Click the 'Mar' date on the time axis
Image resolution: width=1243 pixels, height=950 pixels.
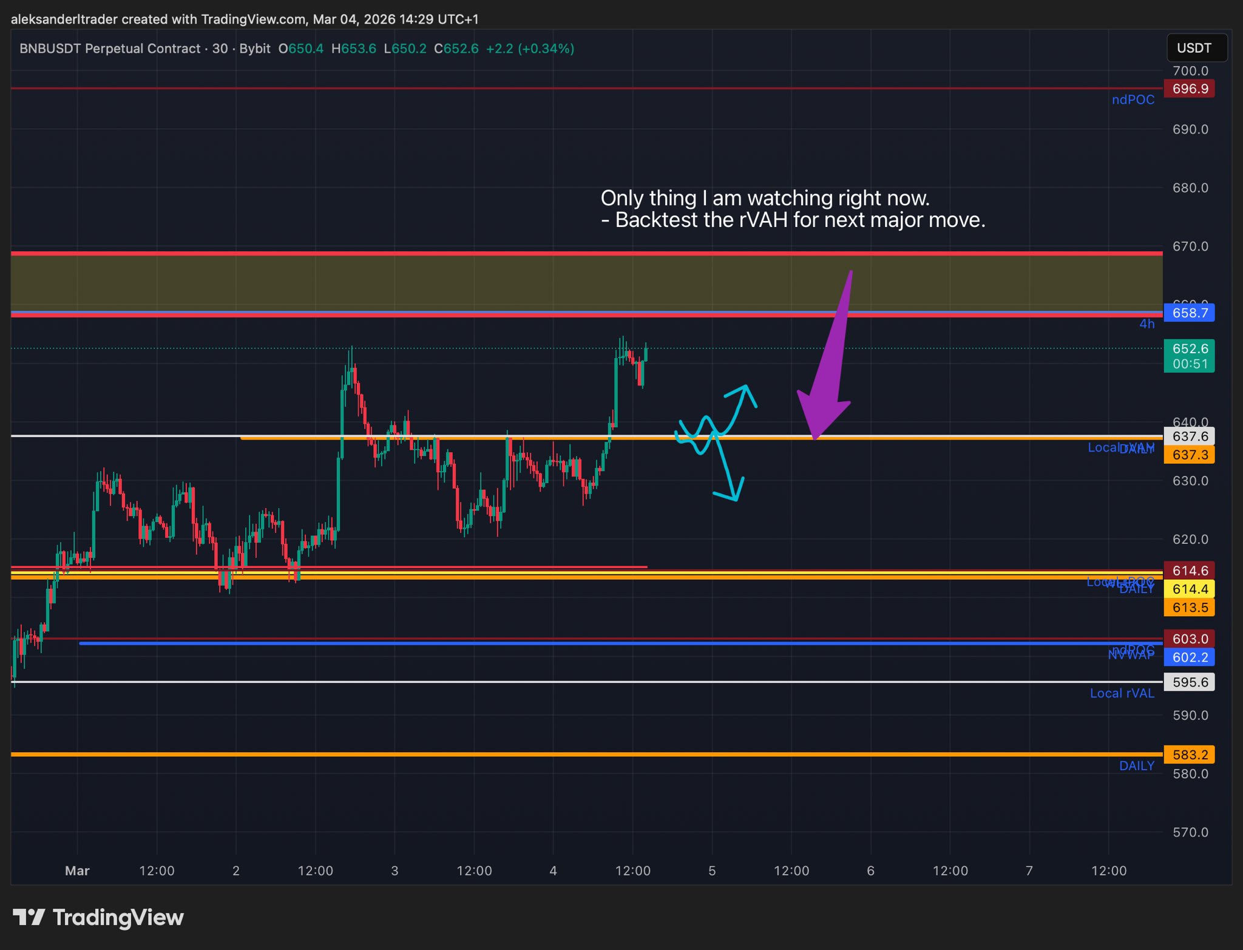click(77, 870)
